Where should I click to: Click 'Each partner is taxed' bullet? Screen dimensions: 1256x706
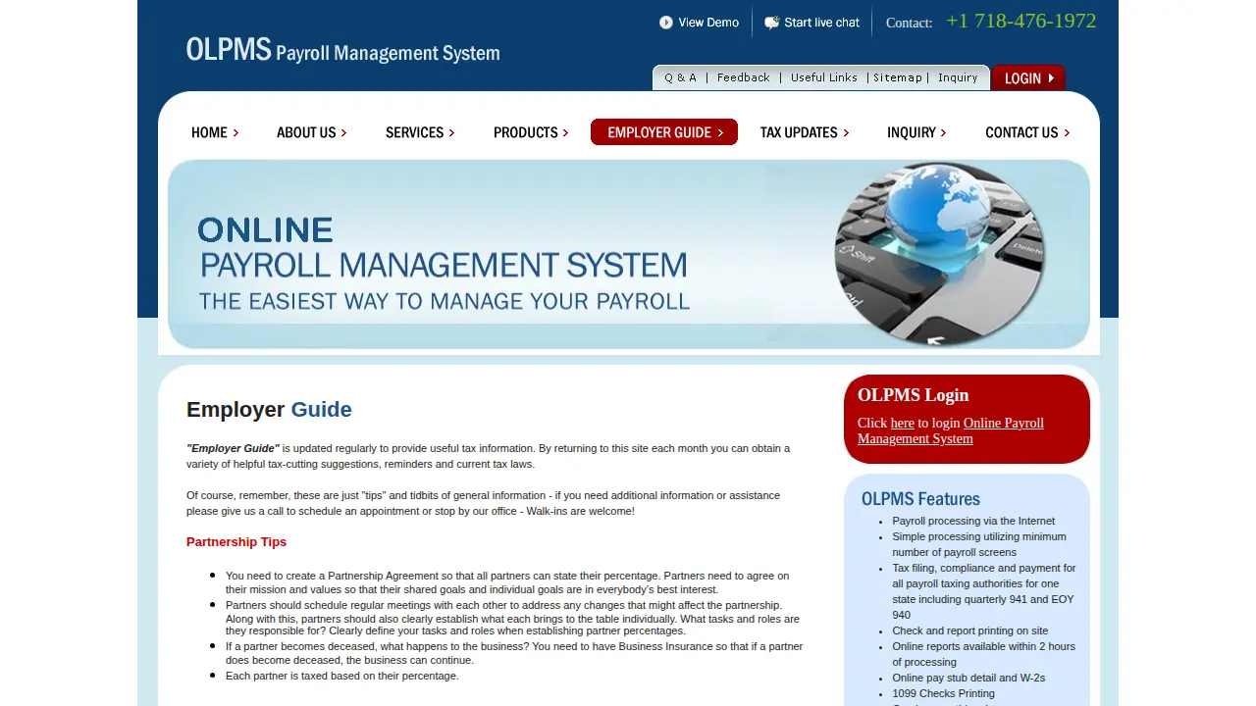coord(342,676)
